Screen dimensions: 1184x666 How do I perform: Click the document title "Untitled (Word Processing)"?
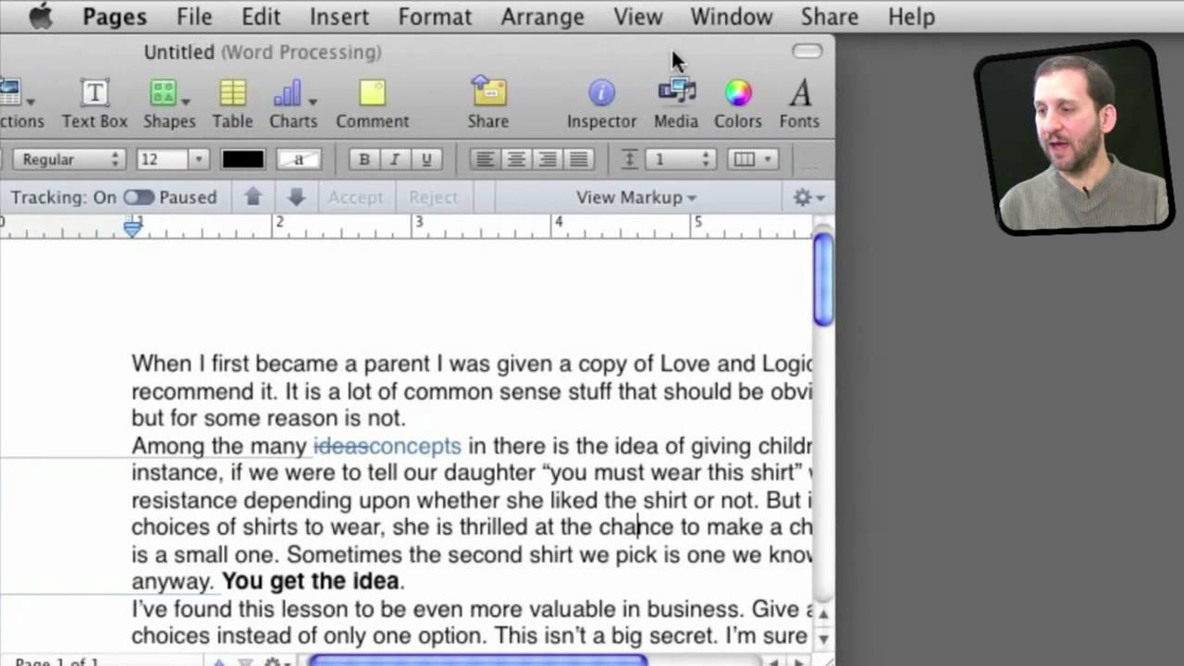coord(263,52)
